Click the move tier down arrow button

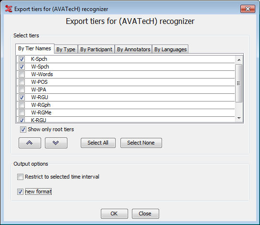(56, 143)
